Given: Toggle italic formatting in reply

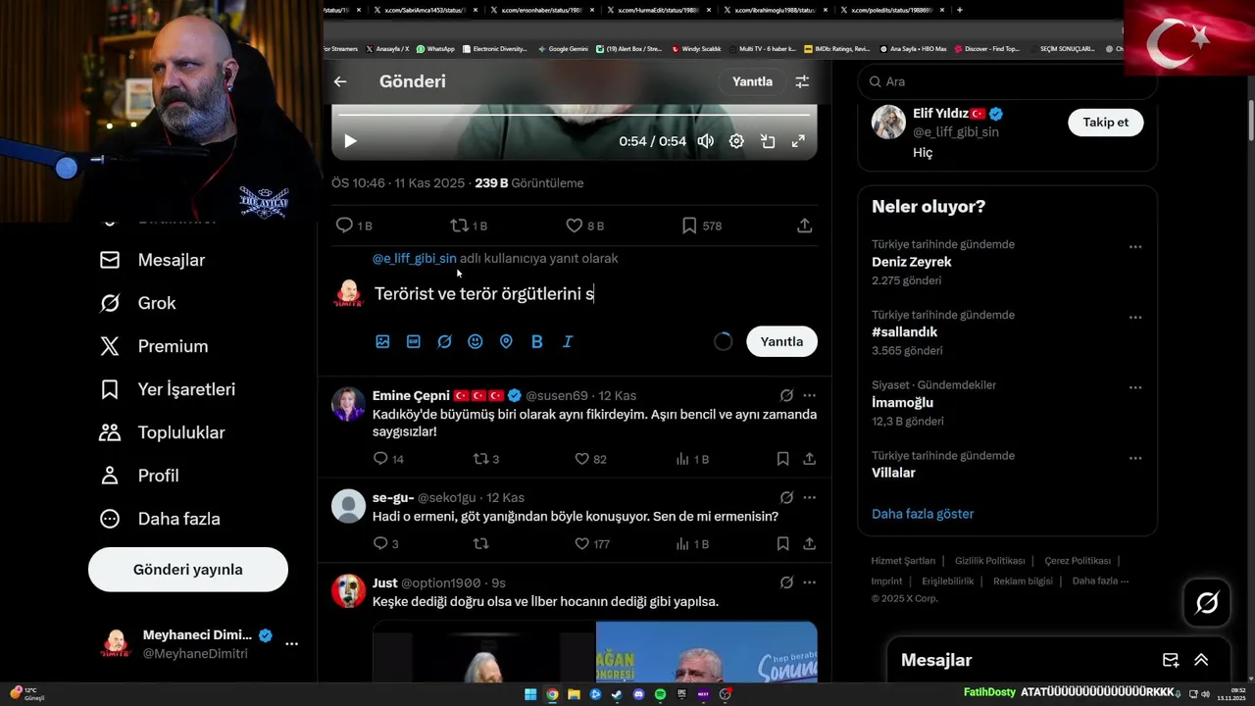Looking at the screenshot, I should coord(568,341).
